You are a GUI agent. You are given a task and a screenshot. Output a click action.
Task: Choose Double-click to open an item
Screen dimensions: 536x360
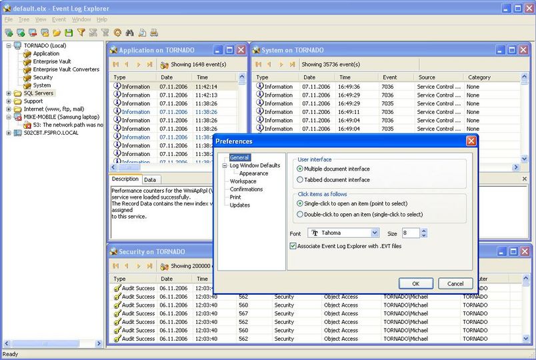coord(299,215)
